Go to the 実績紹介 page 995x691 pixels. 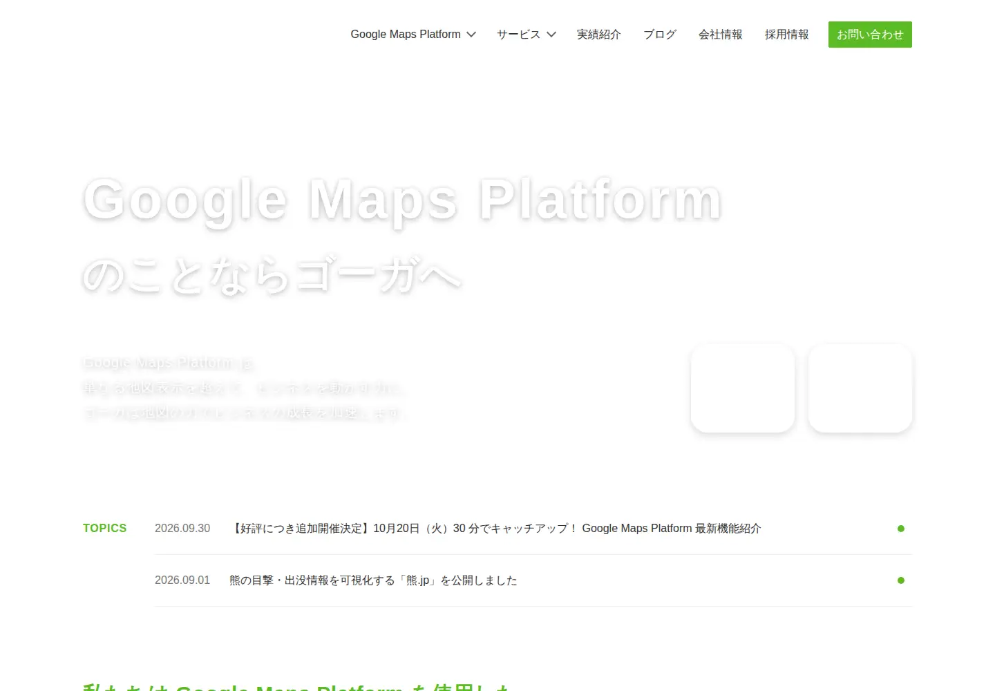[598, 35]
